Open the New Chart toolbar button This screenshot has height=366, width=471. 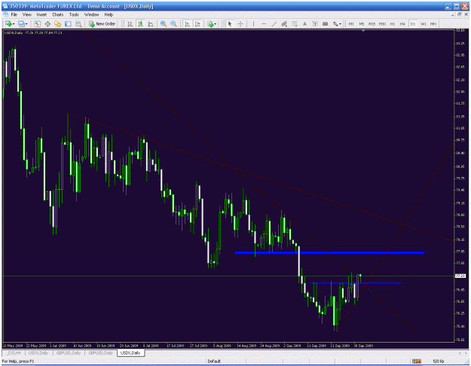tap(8, 23)
